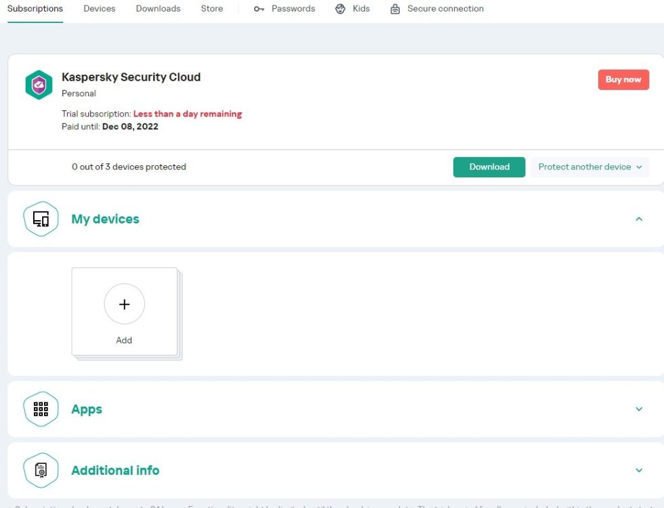This screenshot has height=508, width=664.
Task: Open the Store tab
Action: coord(211,8)
